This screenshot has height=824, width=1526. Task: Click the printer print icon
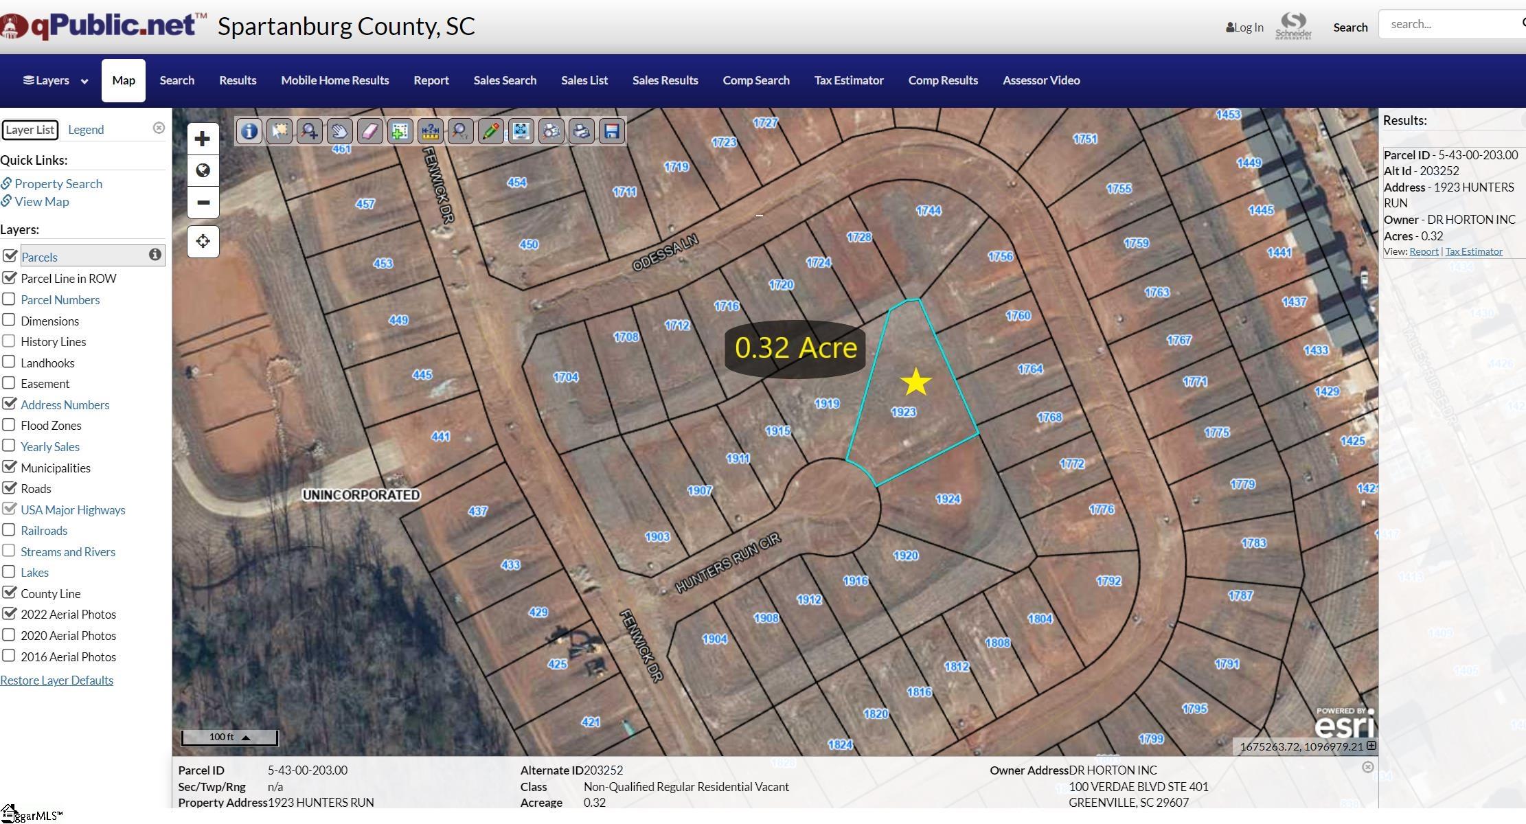coord(581,130)
